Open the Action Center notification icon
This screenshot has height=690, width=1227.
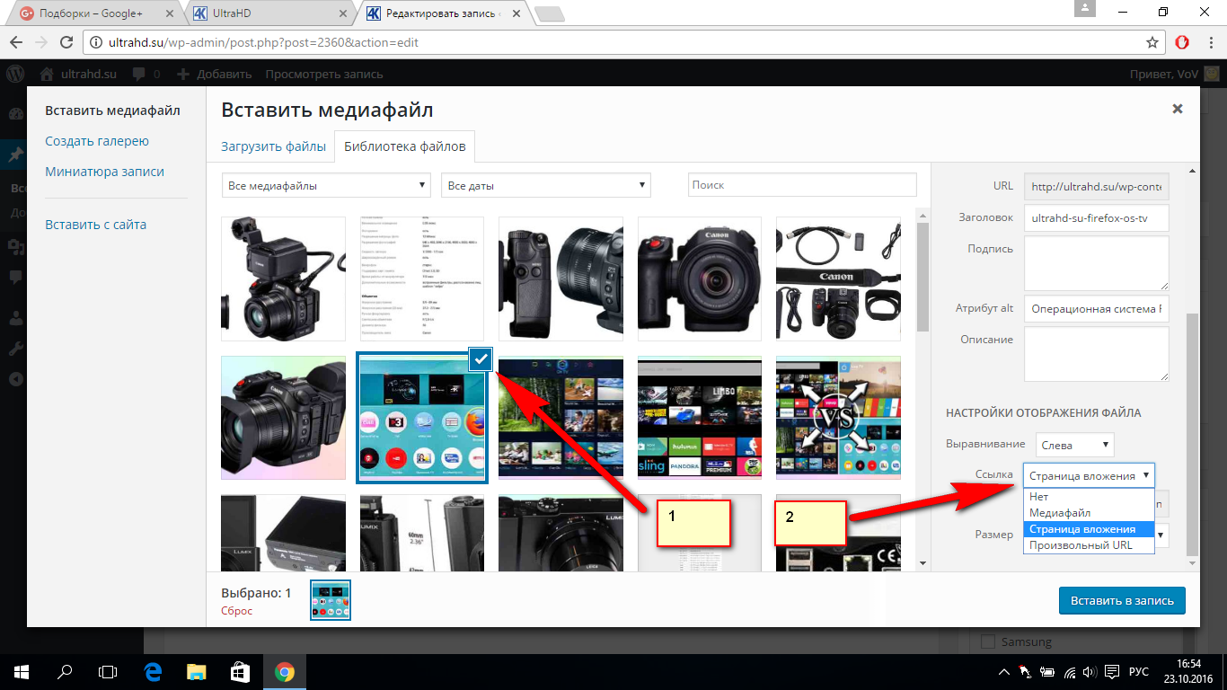click(x=1112, y=671)
